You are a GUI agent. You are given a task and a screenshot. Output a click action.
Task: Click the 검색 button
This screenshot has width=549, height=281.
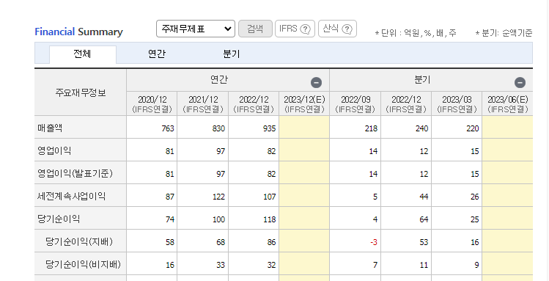(255, 29)
